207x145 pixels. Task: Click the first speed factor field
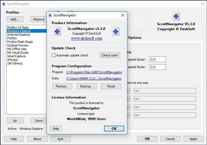pos(158,59)
